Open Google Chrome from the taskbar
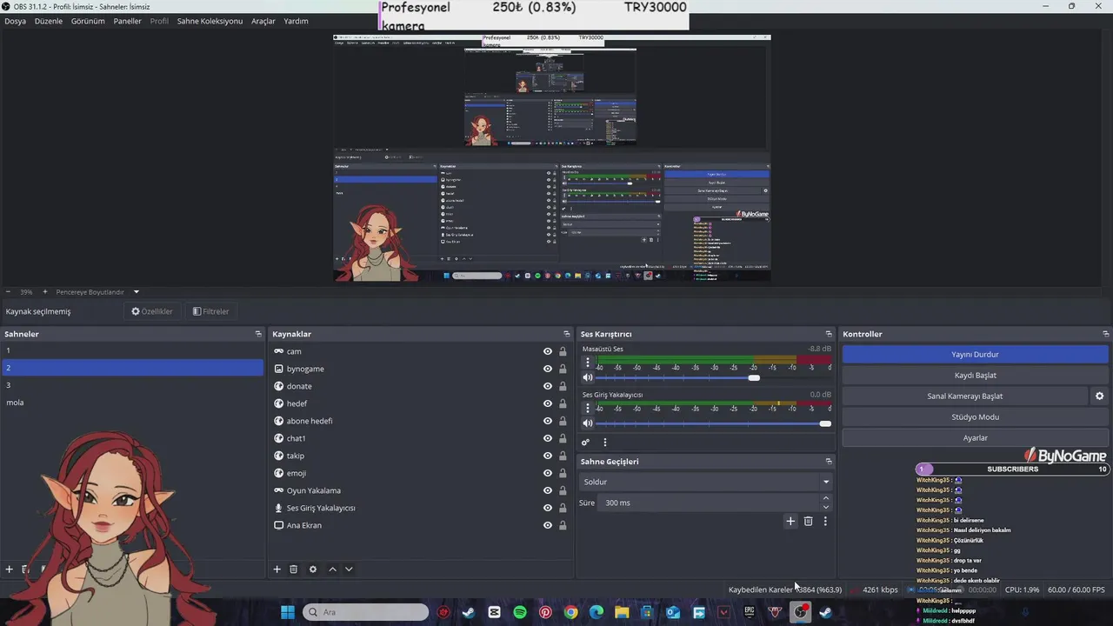Image resolution: width=1113 pixels, height=626 pixels. (570, 612)
